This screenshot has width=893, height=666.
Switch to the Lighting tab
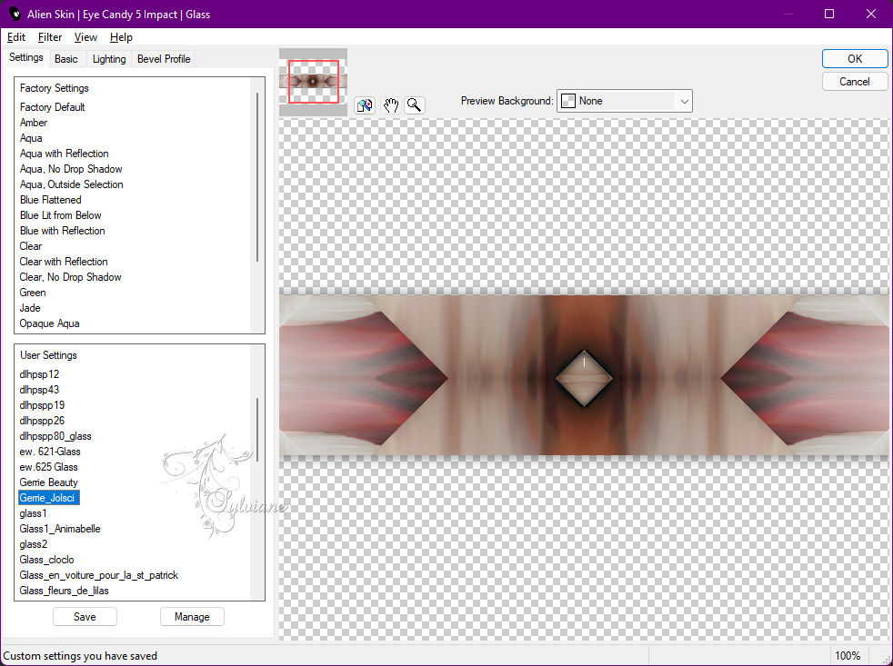109,59
